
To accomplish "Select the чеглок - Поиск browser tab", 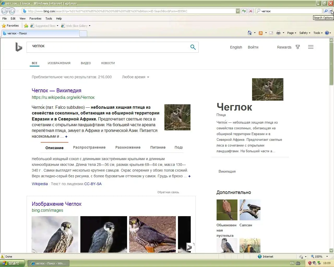I will click(x=40, y=33).
